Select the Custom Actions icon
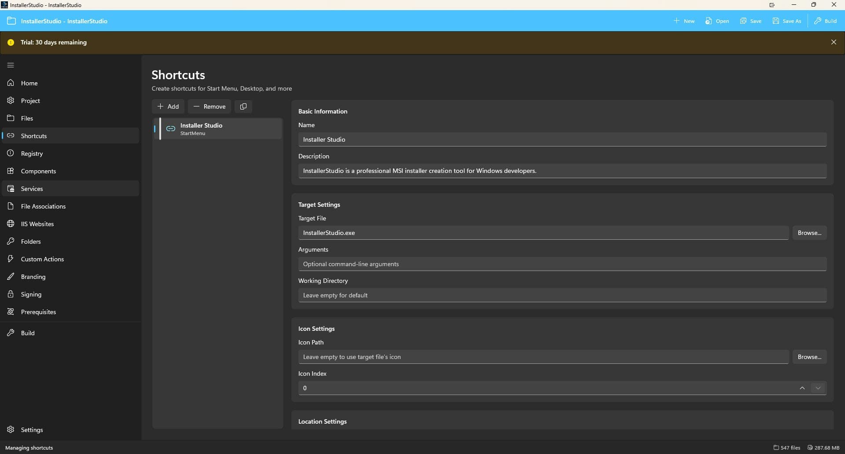Viewport: 845px width, 454px height. point(11,259)
